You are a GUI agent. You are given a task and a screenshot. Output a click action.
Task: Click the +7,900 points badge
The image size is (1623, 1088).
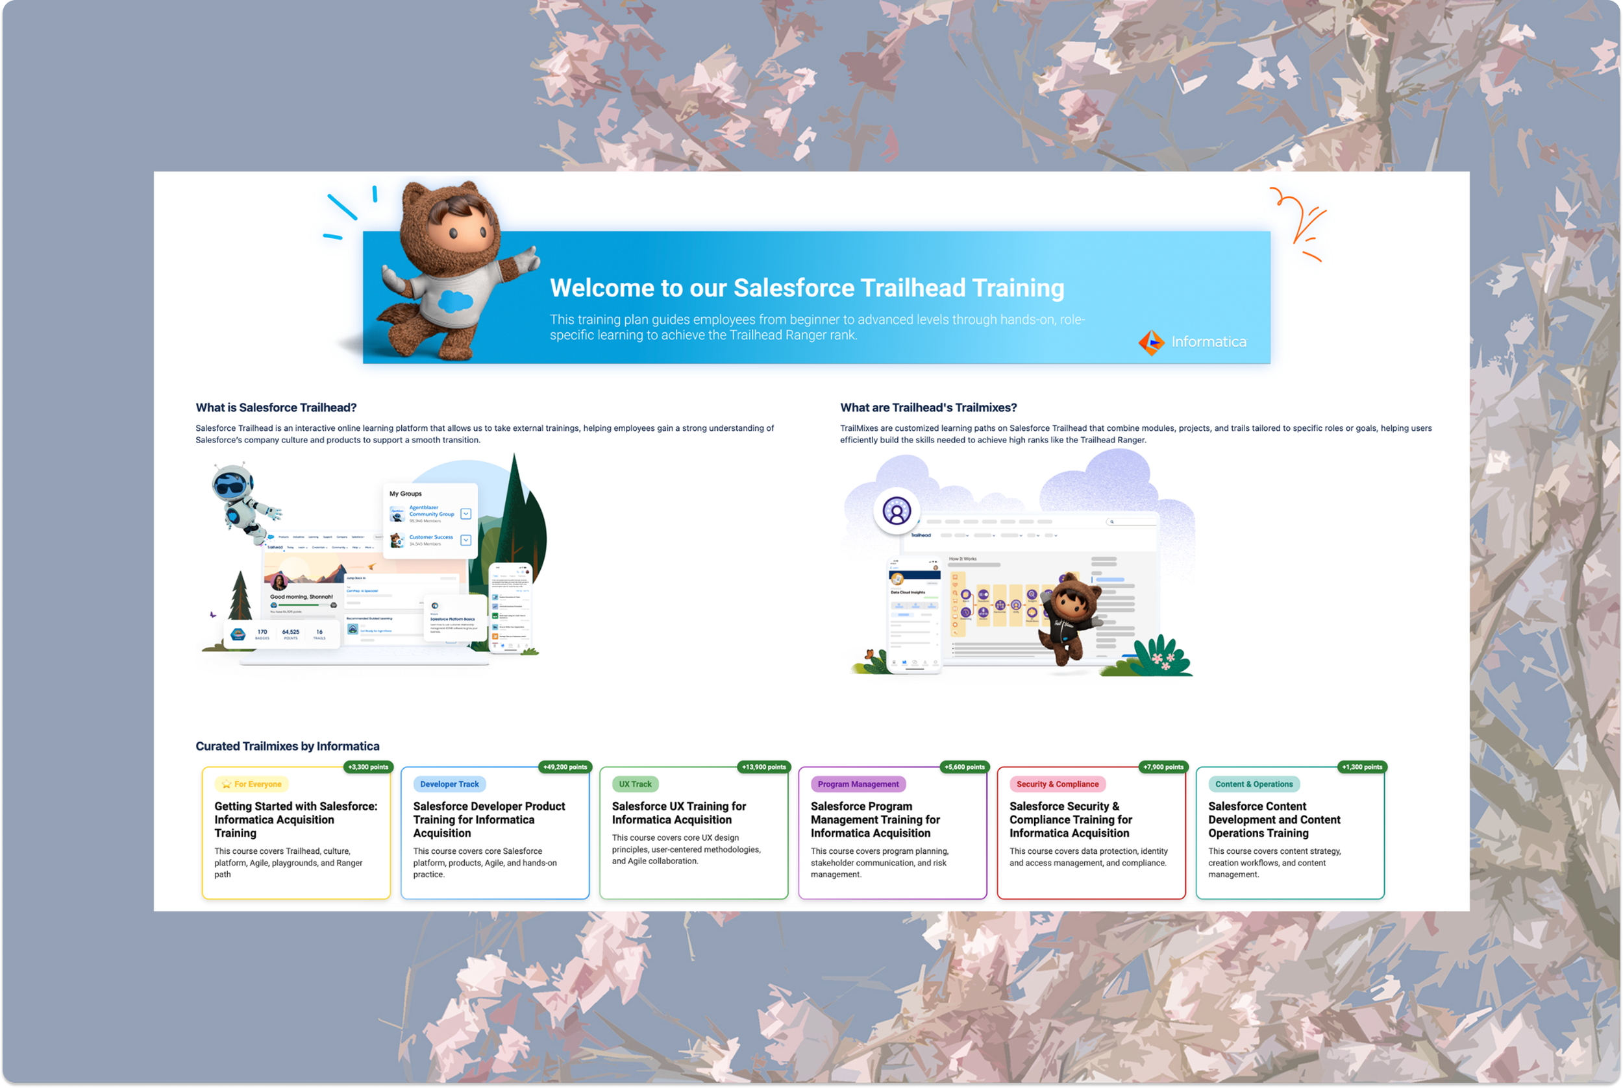point(1163,767)
